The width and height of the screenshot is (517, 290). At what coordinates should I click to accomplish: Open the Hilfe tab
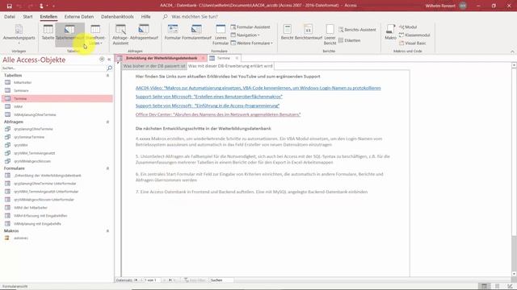(145, 16)
